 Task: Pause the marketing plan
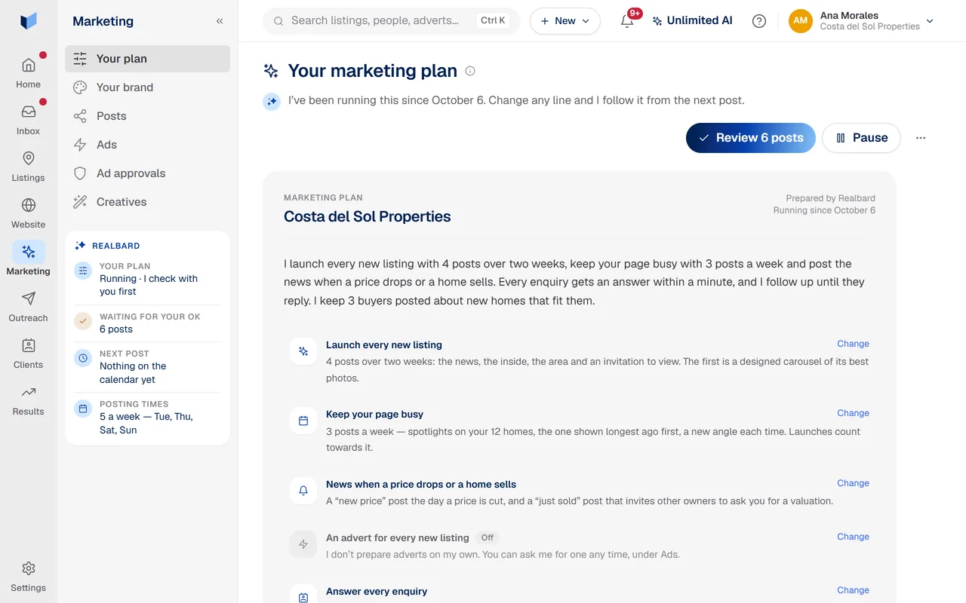coord(861,138)
